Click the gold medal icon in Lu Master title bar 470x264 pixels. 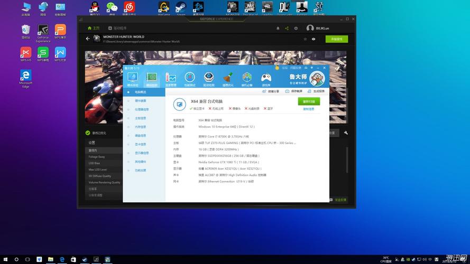[x=277, y=68]
